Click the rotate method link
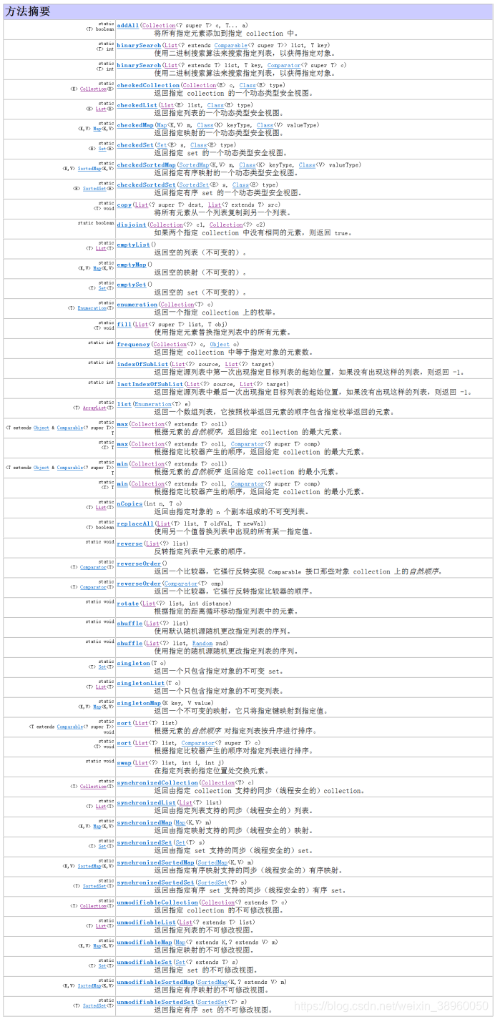This screenshot has width=495, height=1019. (x=127, y=603)
